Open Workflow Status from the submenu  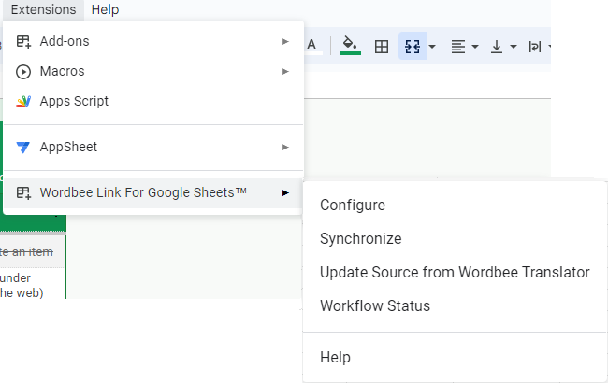[375, 305]
